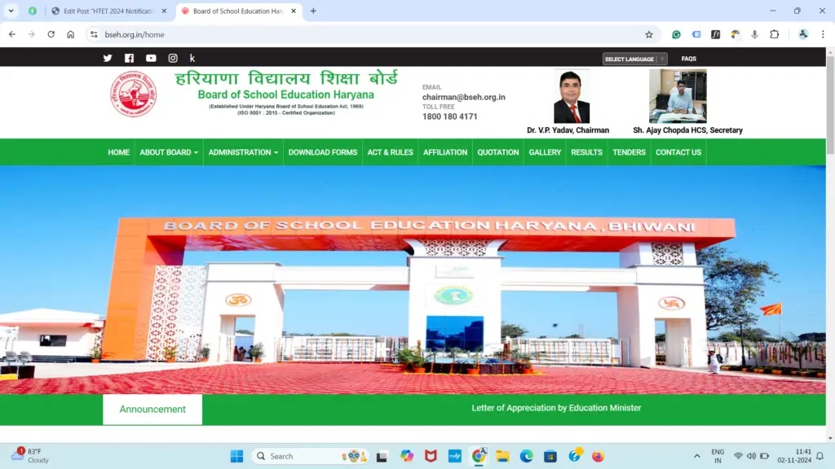The width and height of the screenshot is (835, 469).
Task: Open the Chrome profile avatar
Action: 803,34
